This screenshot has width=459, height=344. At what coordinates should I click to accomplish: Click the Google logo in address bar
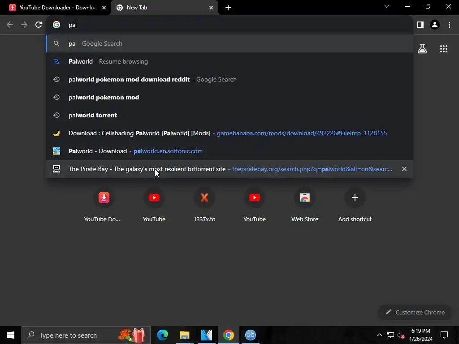pos(56,25)
